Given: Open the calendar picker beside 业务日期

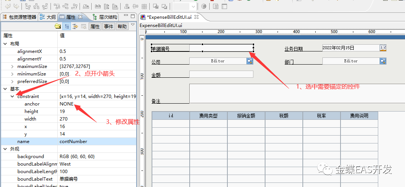Looking at the screenshot, I should click(383, 48).
